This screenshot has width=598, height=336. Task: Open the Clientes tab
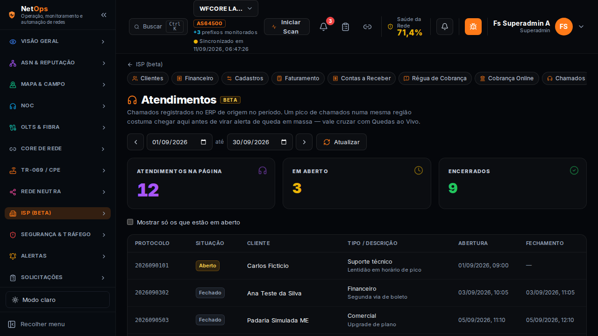(x=148, y=78)
